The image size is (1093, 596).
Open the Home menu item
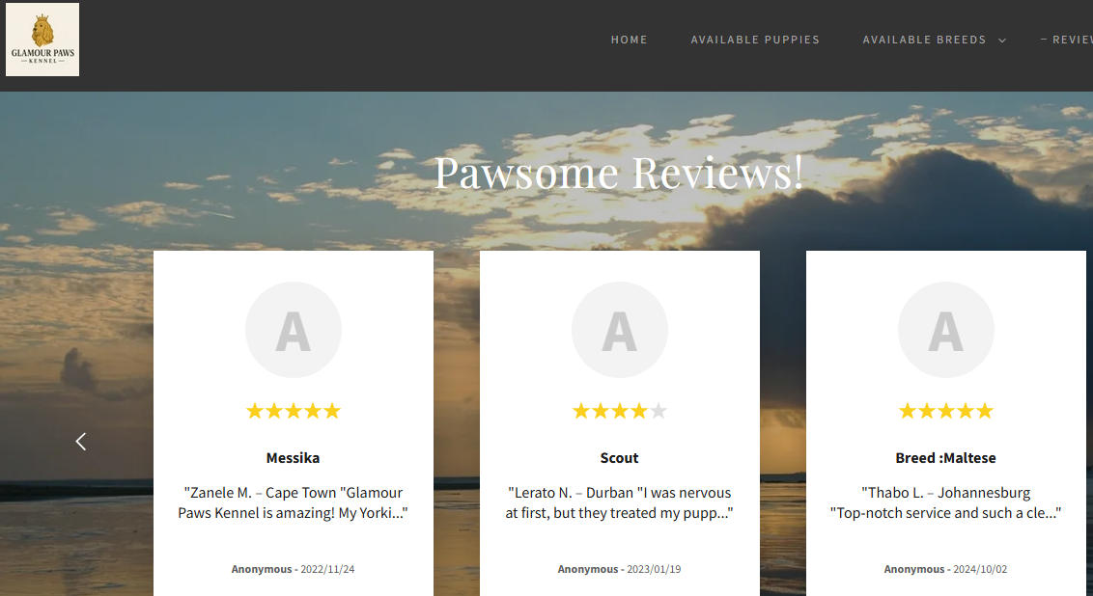point(629,40)
